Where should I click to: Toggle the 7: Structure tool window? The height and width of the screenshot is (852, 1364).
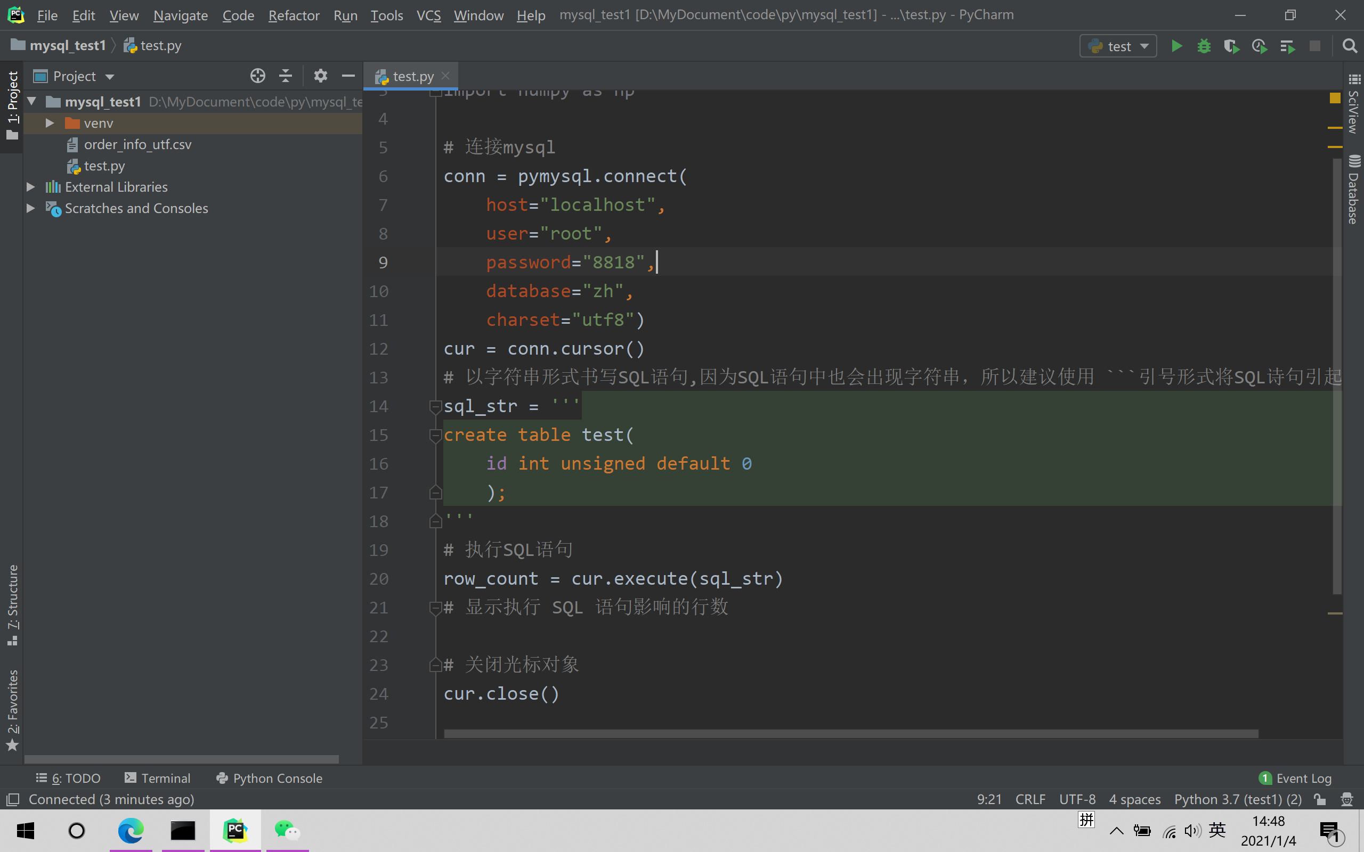(x=12, y=604)
